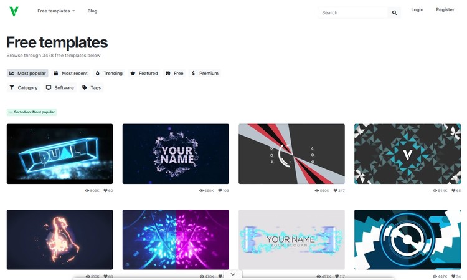Click the heart icon with 117 likes

[x=337, y=276]
